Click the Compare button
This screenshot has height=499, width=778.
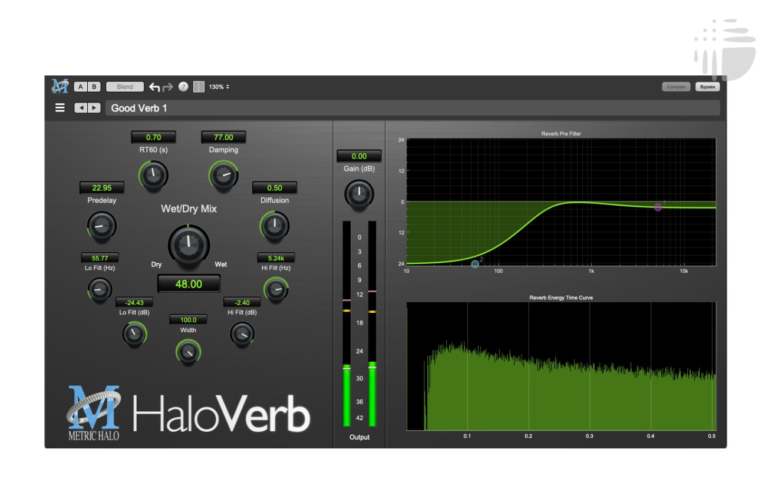[x=676, y=87]
